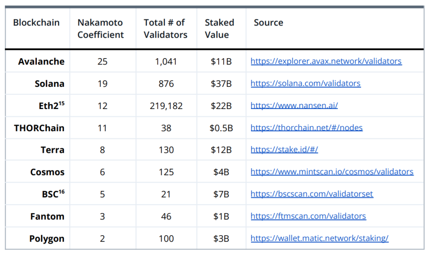Click THORChain's validator count "38"

(x=166, y=128)
